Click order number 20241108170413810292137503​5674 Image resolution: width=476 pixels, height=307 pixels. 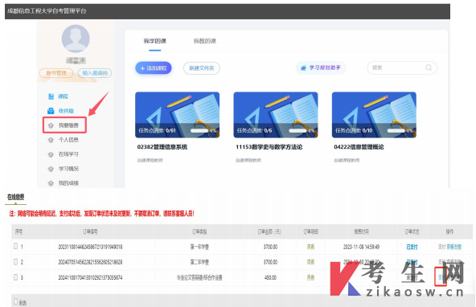point(90,277)
